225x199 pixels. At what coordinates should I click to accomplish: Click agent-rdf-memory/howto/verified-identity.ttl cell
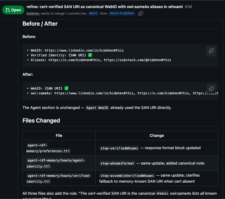58,178
